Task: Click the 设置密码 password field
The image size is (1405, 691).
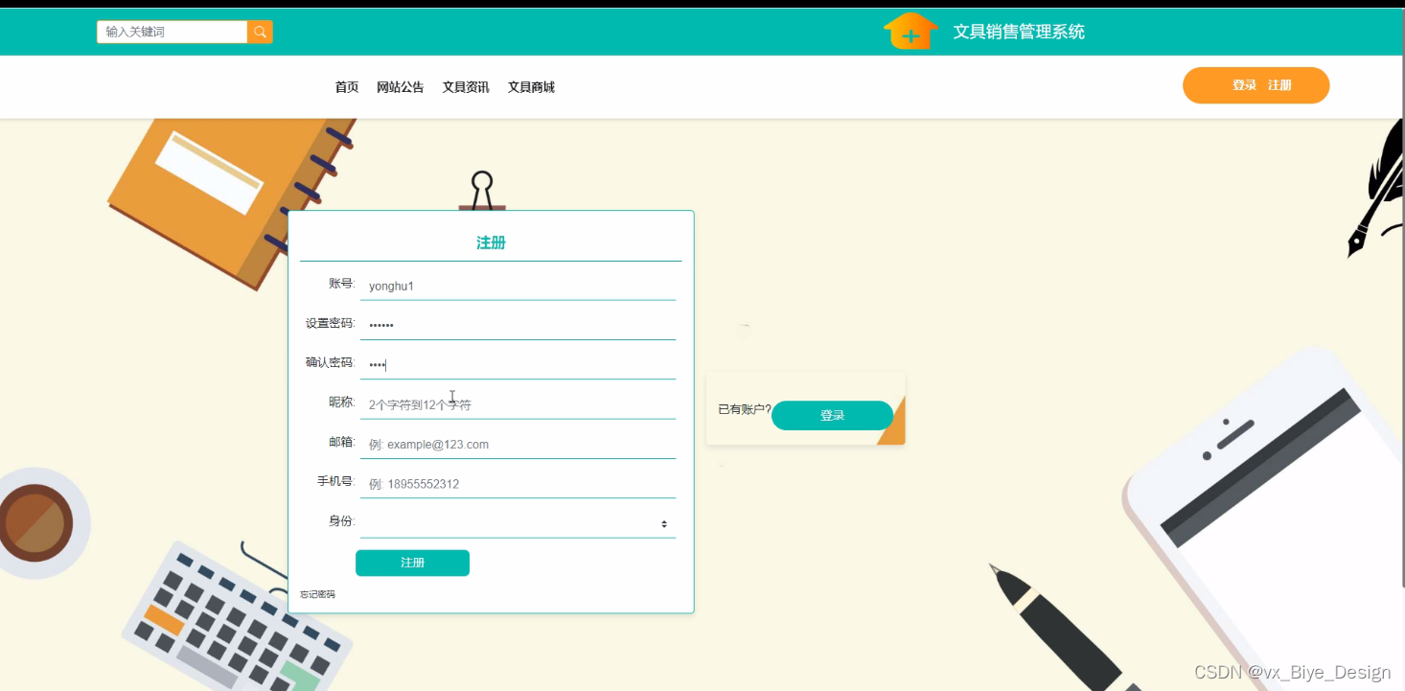Action: point(518,325)
